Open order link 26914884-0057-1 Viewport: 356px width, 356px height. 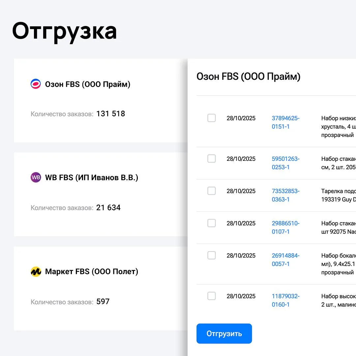pos(285,260)
